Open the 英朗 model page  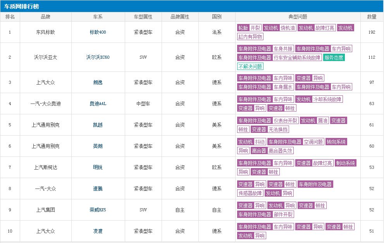coord(97,146)
